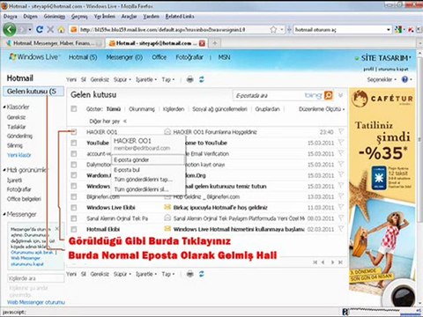This screenshot has width=423, height=317.
Task: Check the Sanal Alemin message checkbox
Action: [74, 218]
